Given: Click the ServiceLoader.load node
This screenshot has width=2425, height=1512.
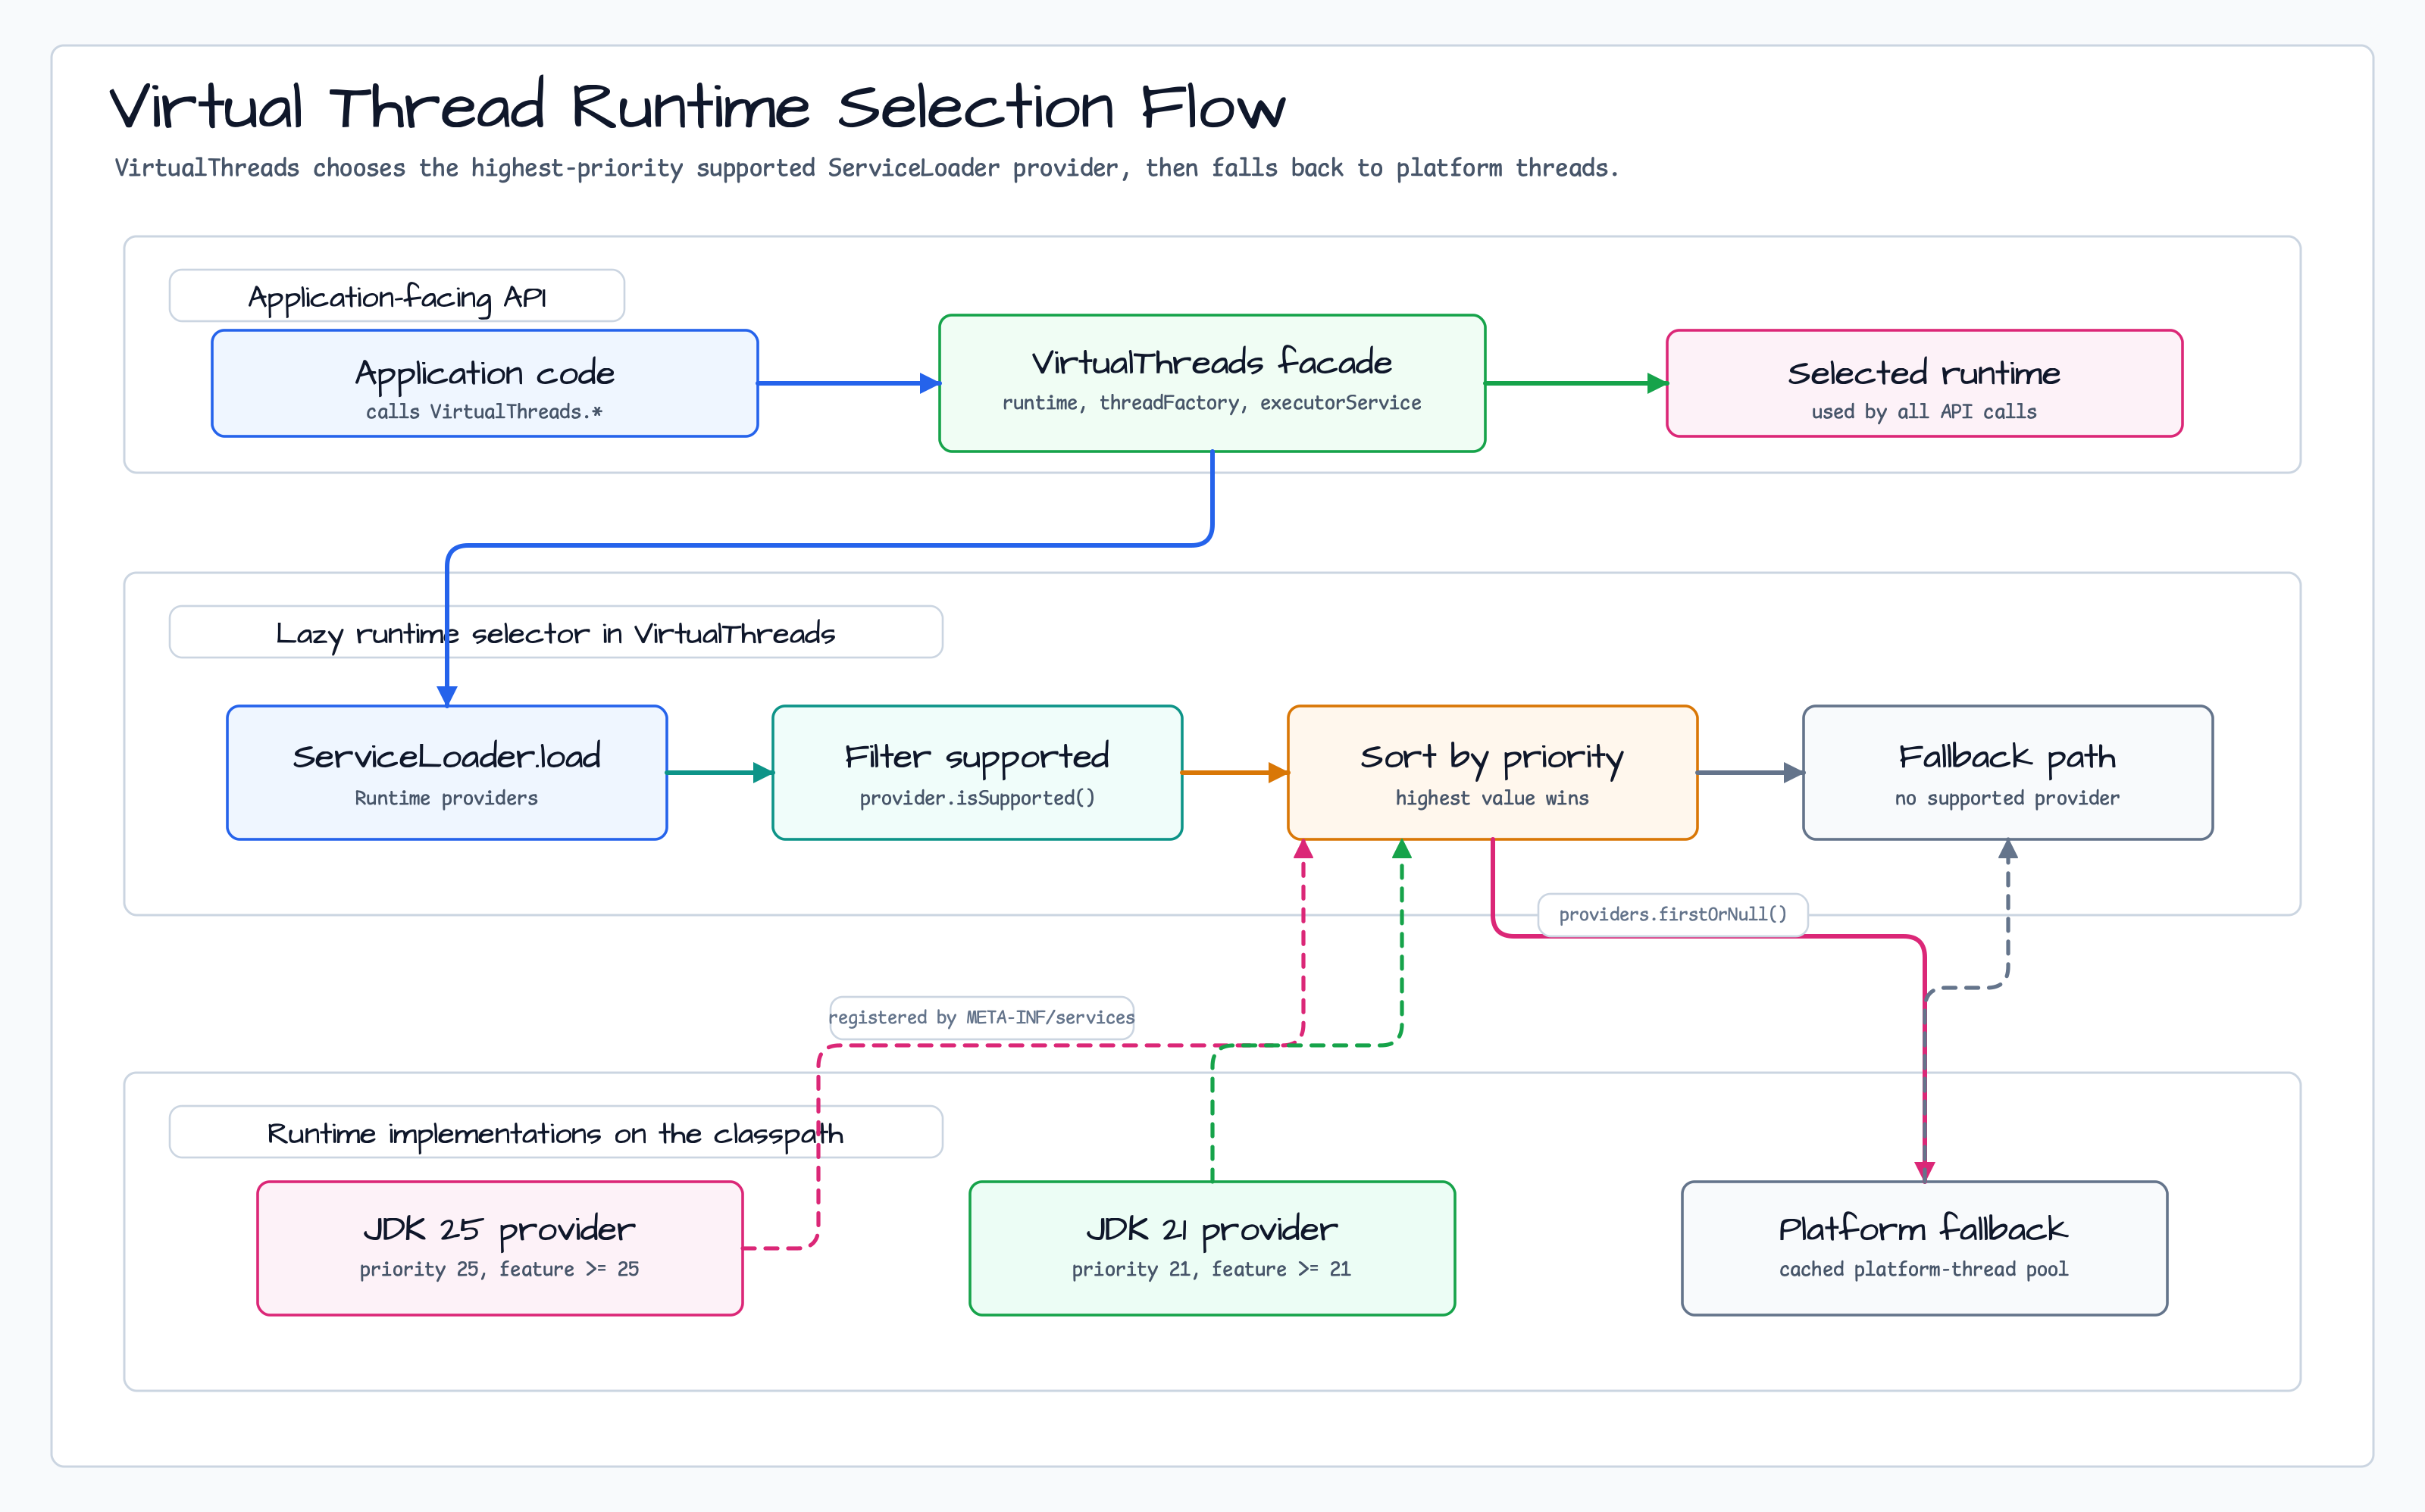Looking at the screenshot, I should pyautogui.click(x=447, y=773).
